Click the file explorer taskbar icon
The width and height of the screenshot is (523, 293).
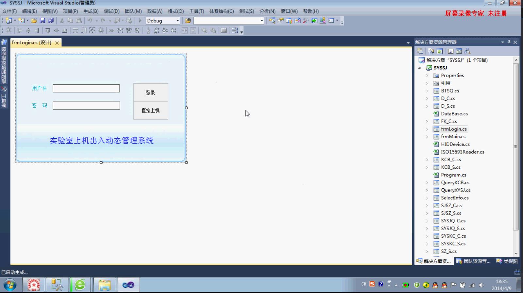click(x=105, y=285)
